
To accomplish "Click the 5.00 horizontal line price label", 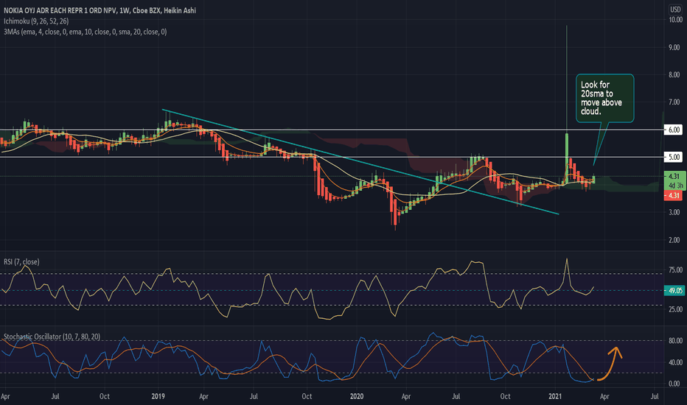I will [x=674, y=157].
